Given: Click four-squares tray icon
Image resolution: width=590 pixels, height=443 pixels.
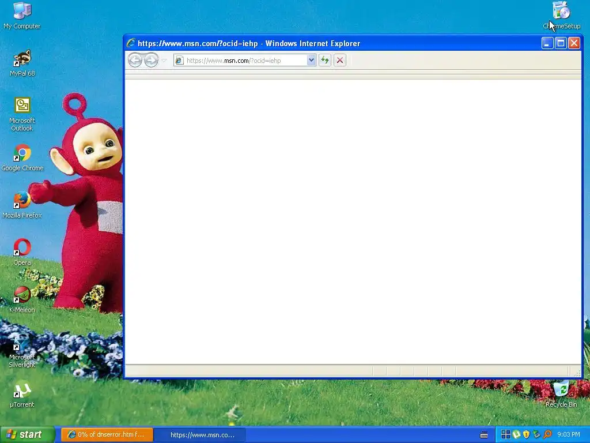Looking at the screenshot, I should 506,435.
